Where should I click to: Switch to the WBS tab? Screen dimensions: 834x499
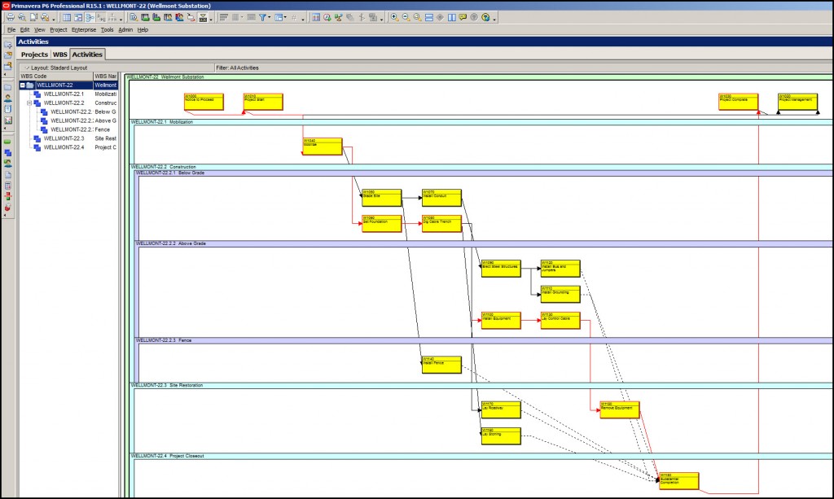(59, 55)
